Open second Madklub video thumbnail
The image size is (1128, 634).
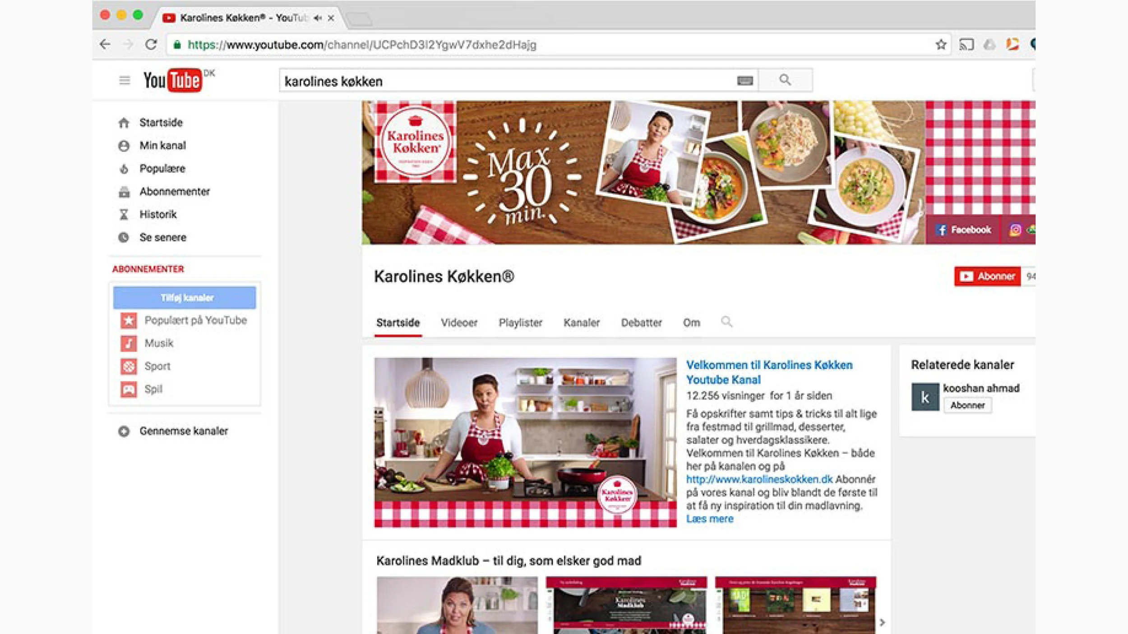pos(626,605)
